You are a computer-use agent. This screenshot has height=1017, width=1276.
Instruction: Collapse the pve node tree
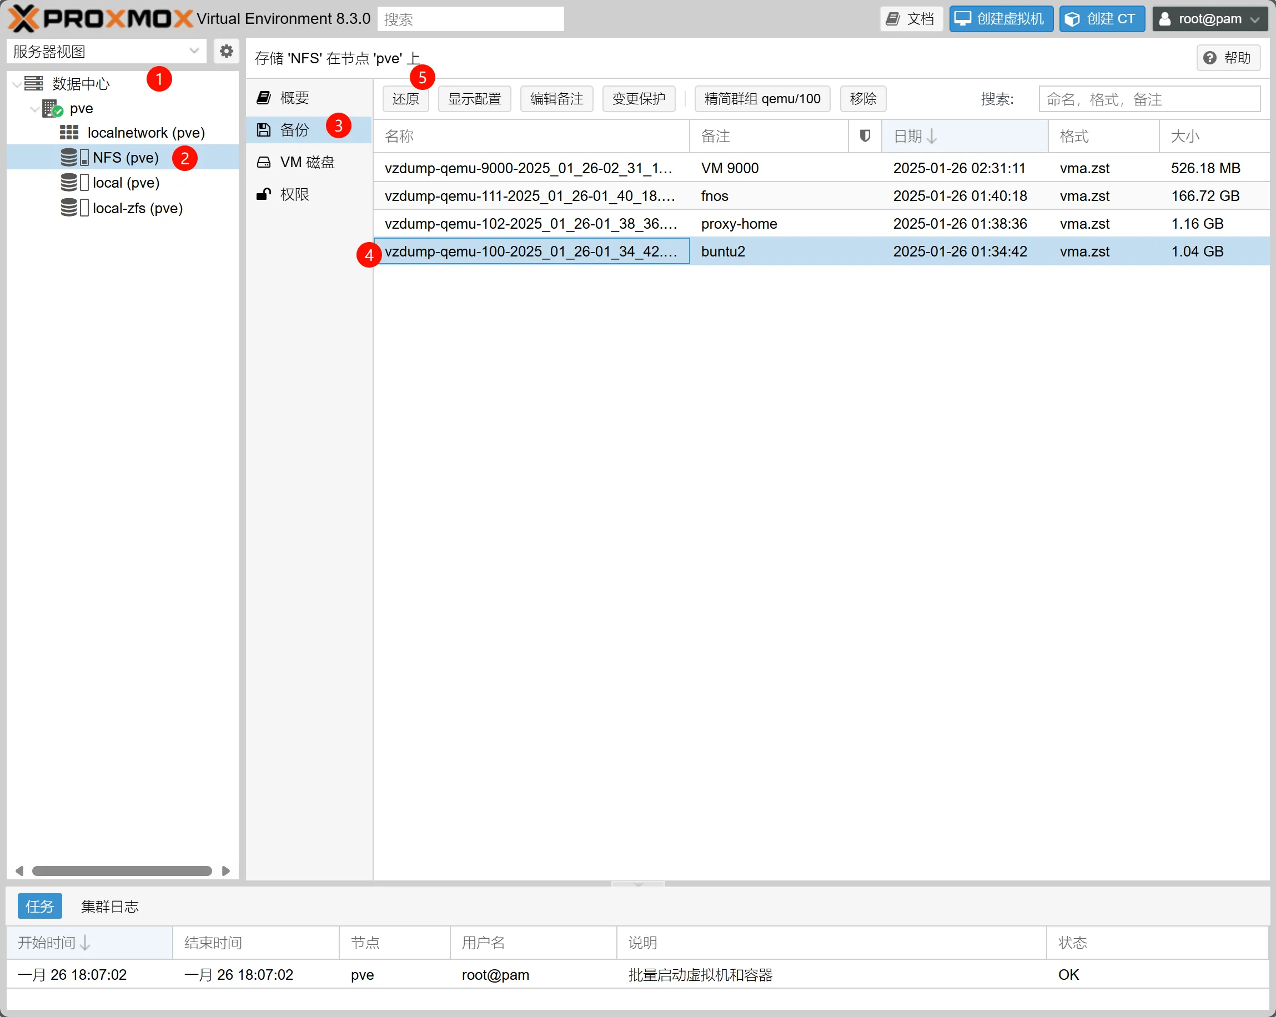(34, 109)
